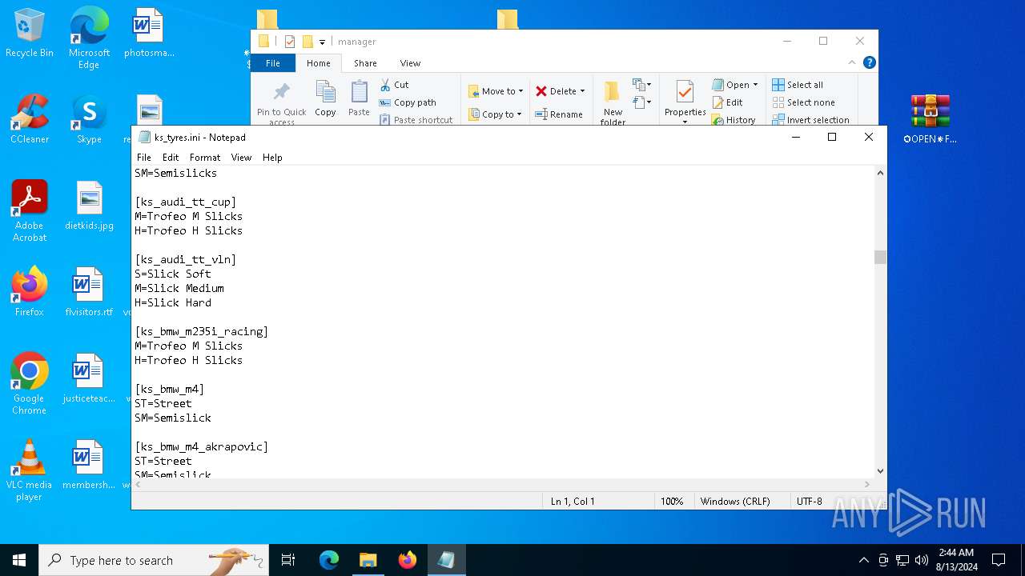Expand Delete dropdown arrow in Explorer
The height and width of the screenshot is (576, 1025).
click(582, 91)
